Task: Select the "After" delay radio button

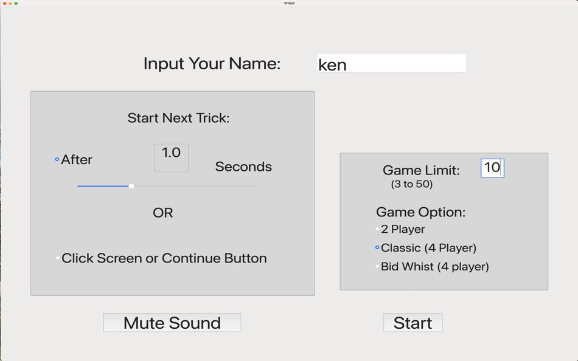Action: tap(55, 159)
